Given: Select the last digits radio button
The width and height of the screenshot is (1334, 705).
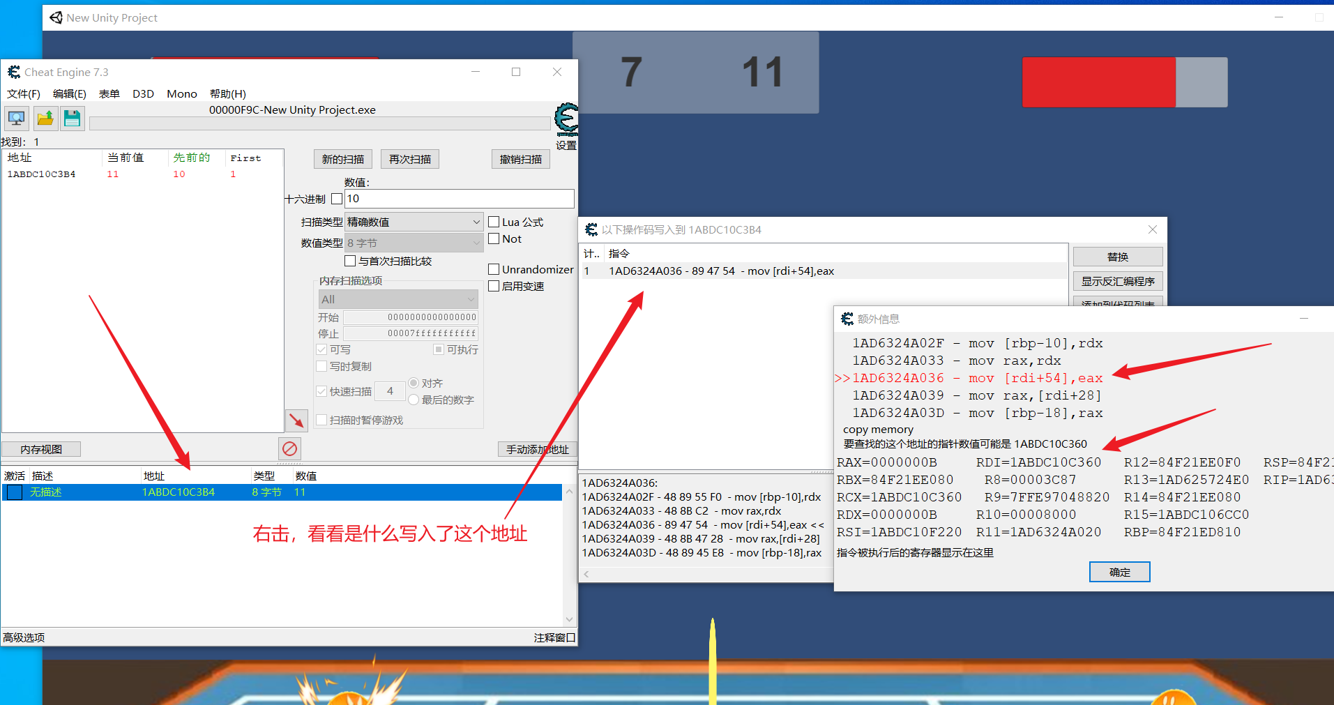Looking at the screenshot, I should click(x=414, y=400).
